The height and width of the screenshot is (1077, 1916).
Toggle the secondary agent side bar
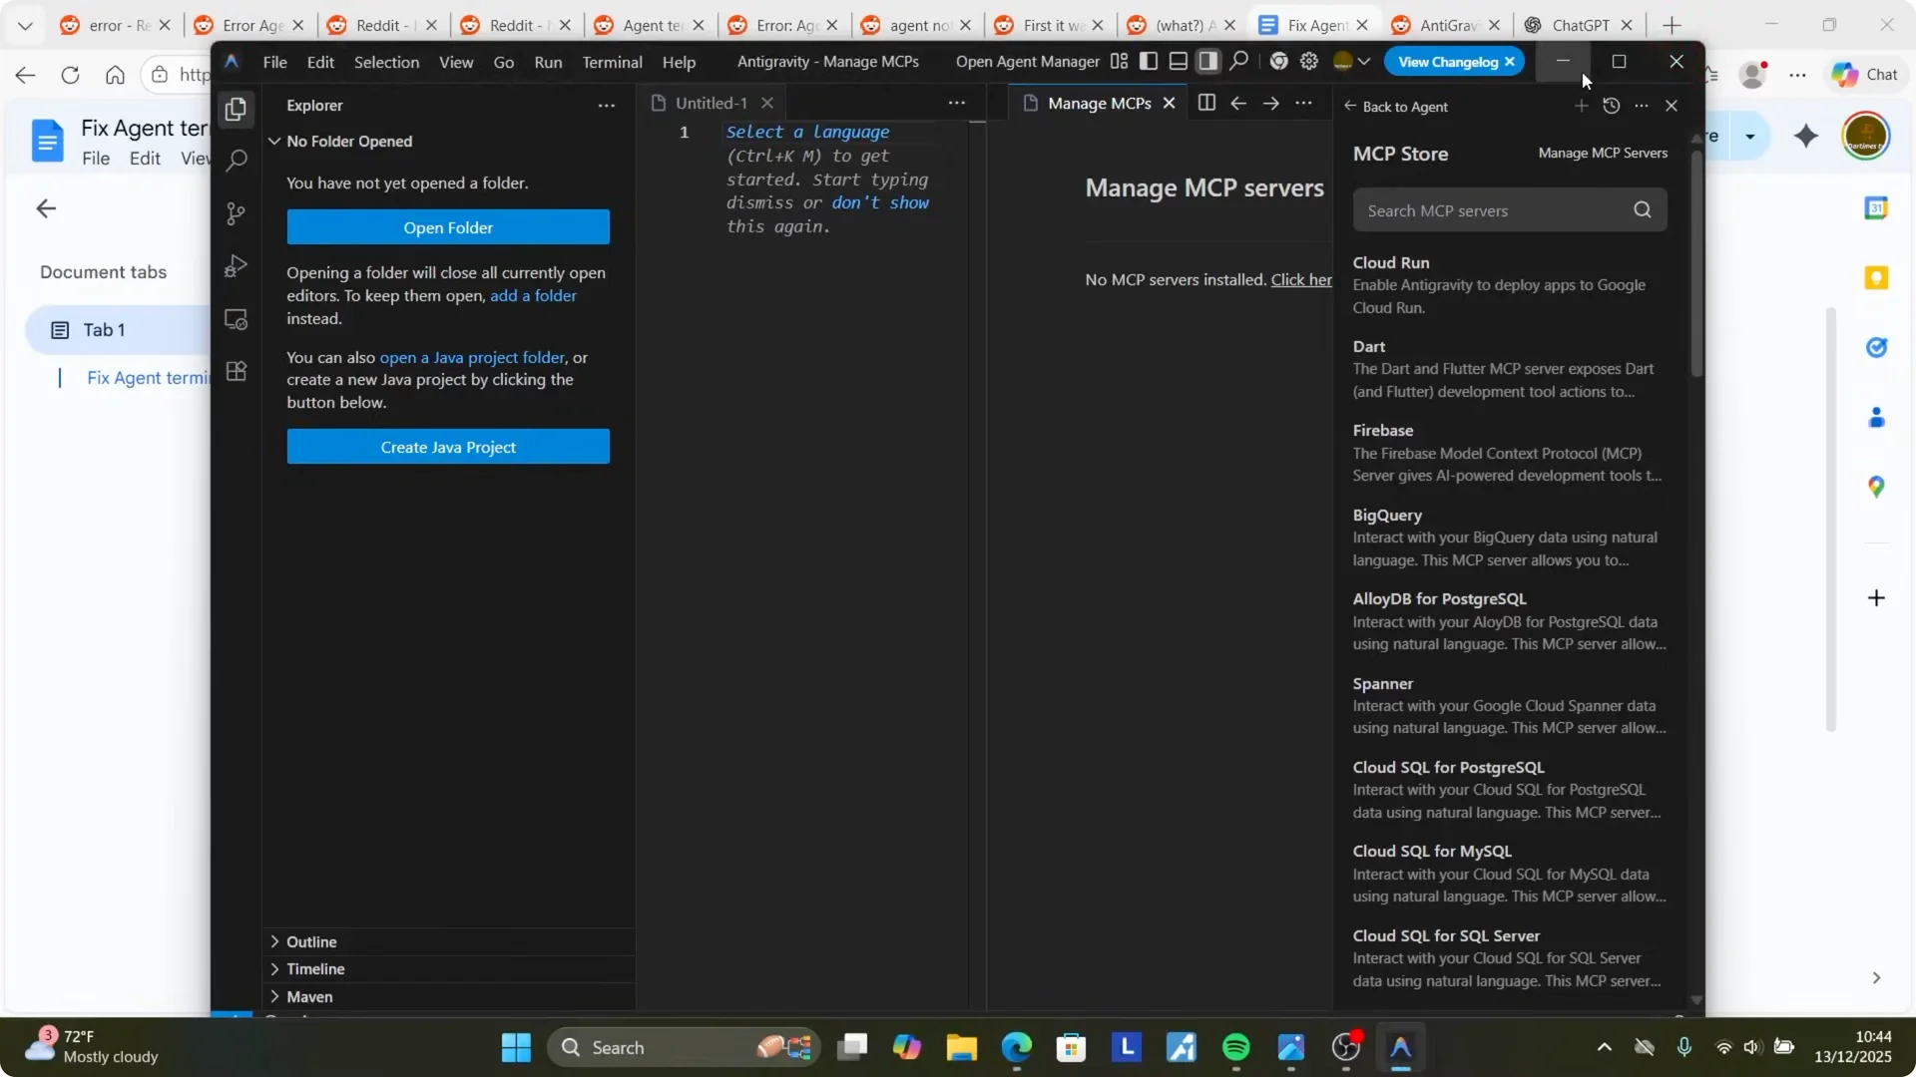point(1207,62)
